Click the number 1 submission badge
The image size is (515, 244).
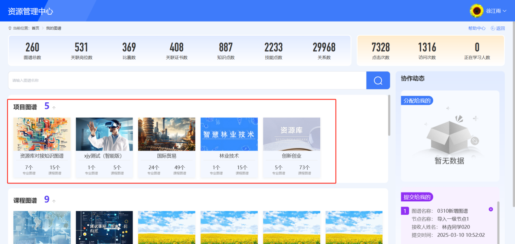[x=405, y=211]
